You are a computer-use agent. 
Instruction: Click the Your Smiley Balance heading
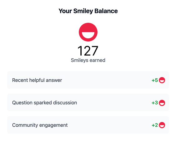[88, 11]
